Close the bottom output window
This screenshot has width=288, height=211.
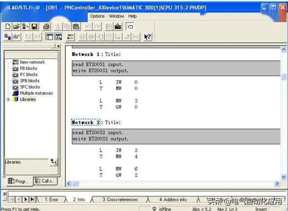click(4, 193)
